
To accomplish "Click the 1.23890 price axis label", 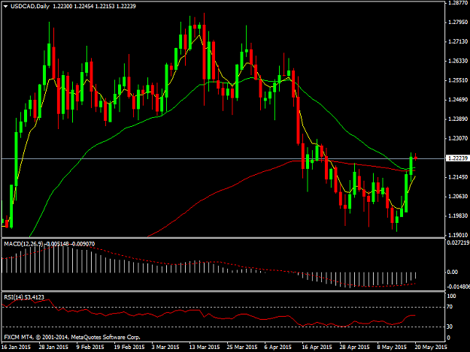I will (458, 119).
